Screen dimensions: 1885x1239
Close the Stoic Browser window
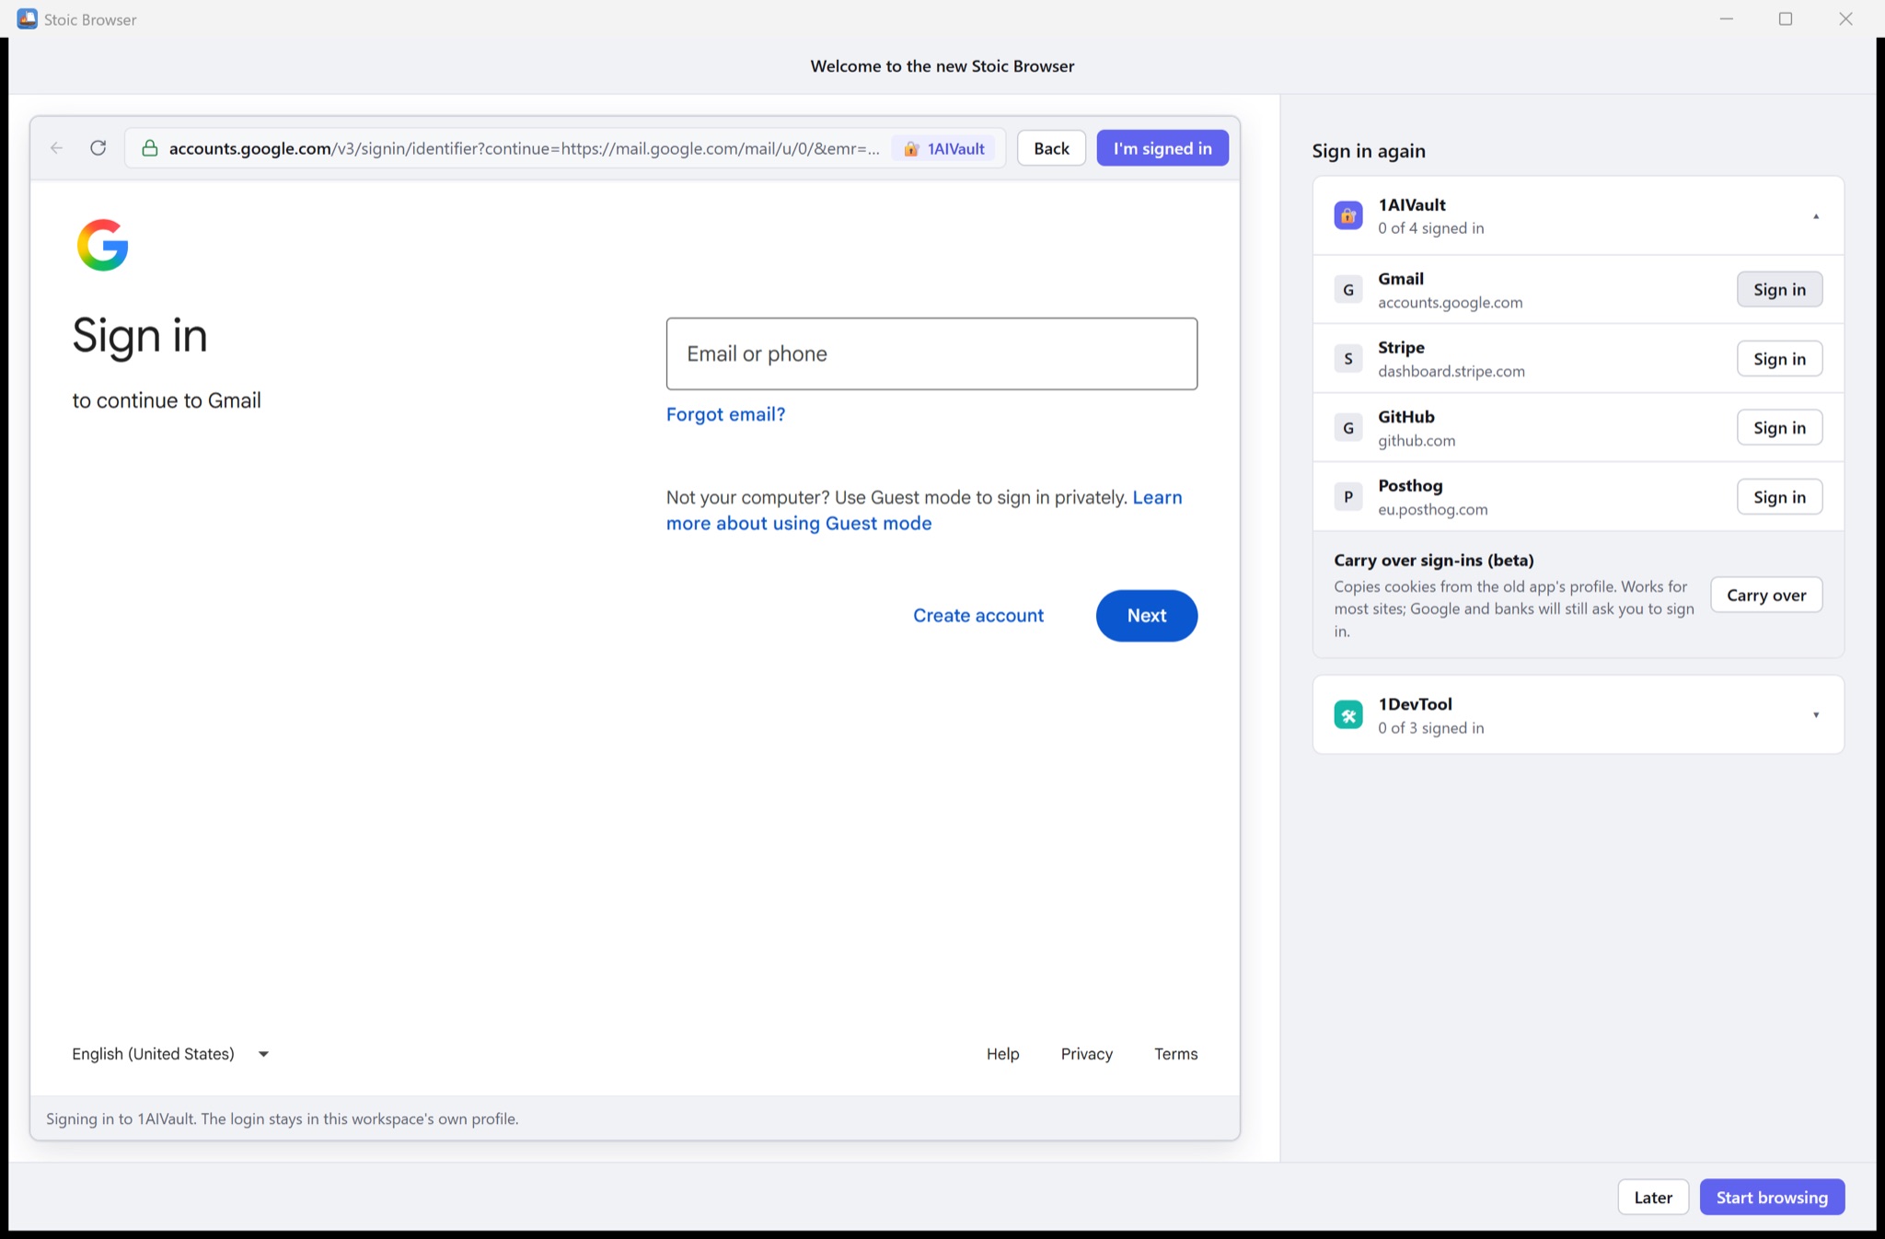coord(1845,19)
